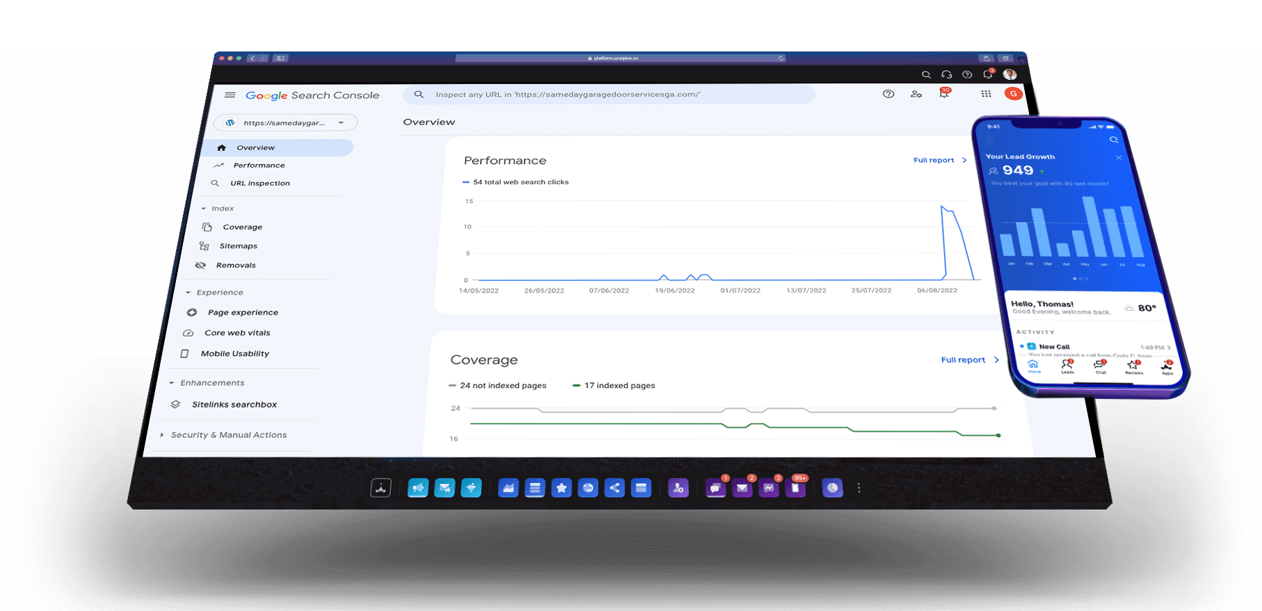1262x611 pixels.
Task: Click the Google apps grid icon
Action: (986, 94)
